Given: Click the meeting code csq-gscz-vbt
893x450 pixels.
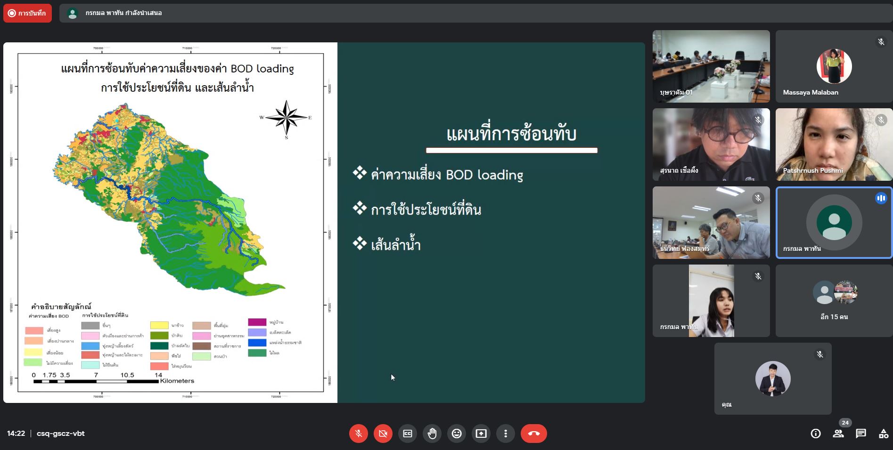Looking at the screenshot, I should pos(61,434).
